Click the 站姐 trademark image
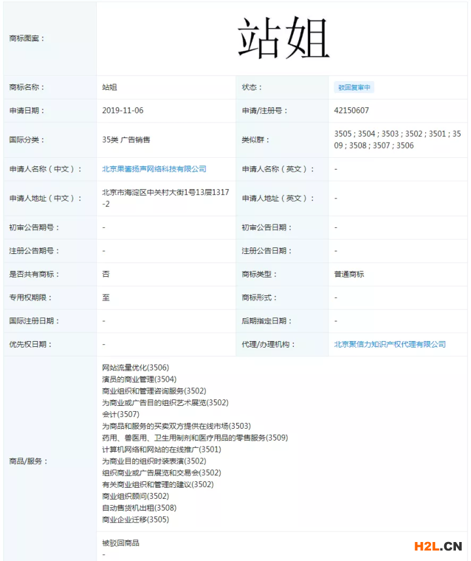Screen dimensions: 471x561 click(x=283, y=38)
